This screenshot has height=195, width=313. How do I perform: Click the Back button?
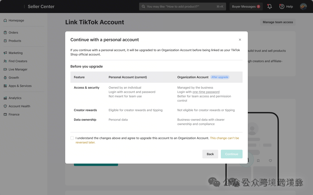[210, 154]
